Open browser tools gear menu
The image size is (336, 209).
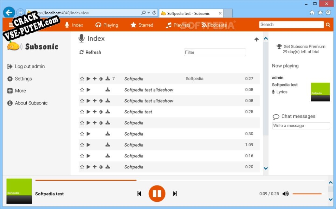coord(328,12)
